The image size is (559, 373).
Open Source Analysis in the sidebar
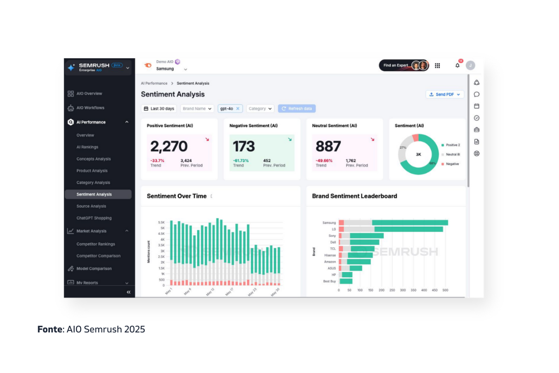click(91, 206)
